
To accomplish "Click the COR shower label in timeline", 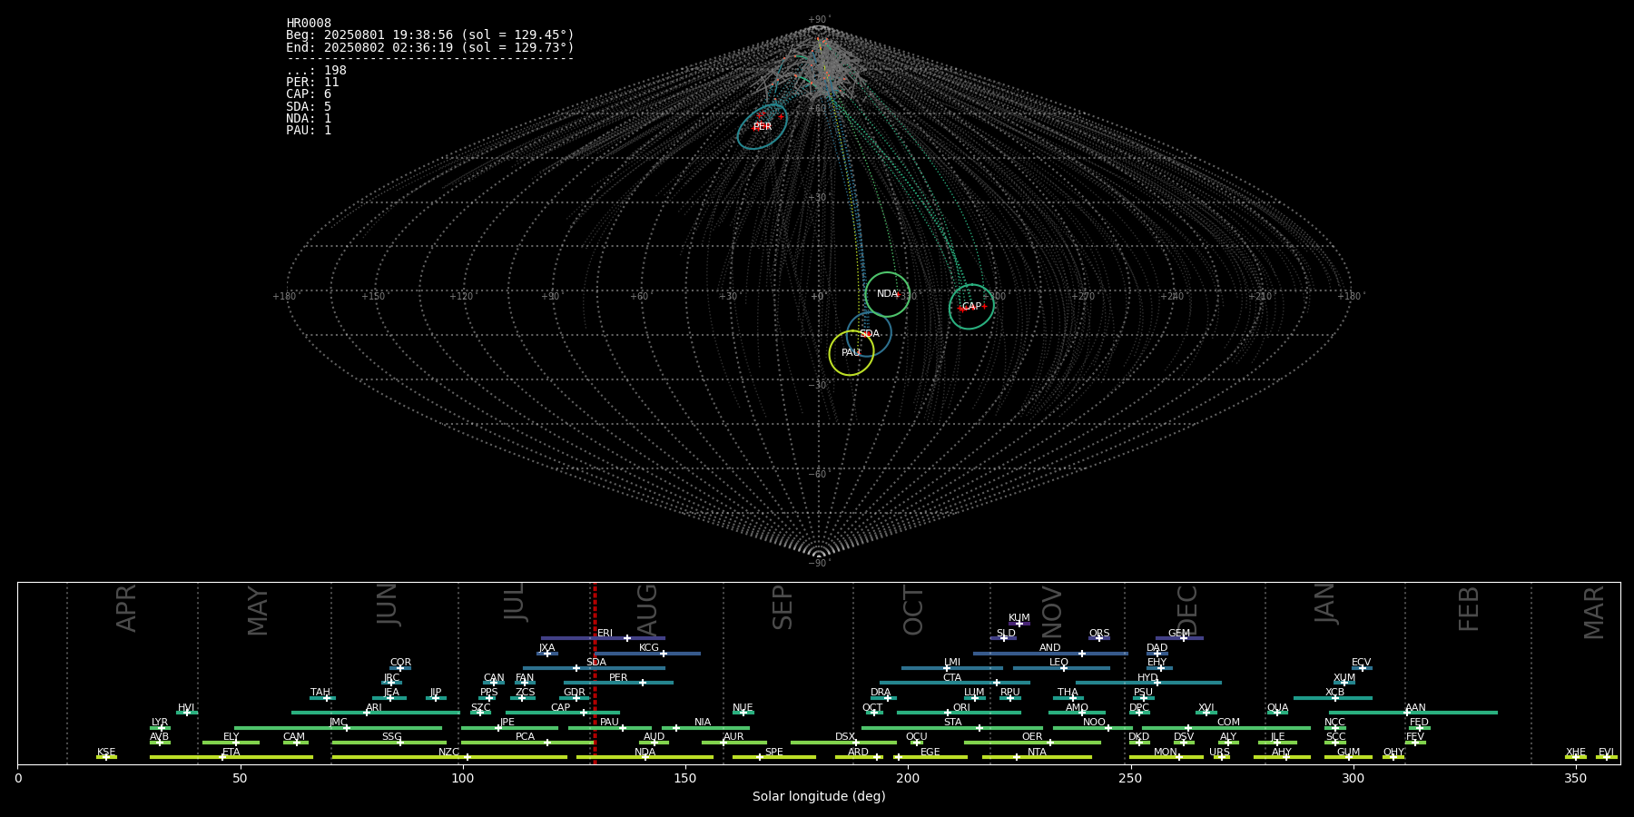I will (x=400, y=663).
